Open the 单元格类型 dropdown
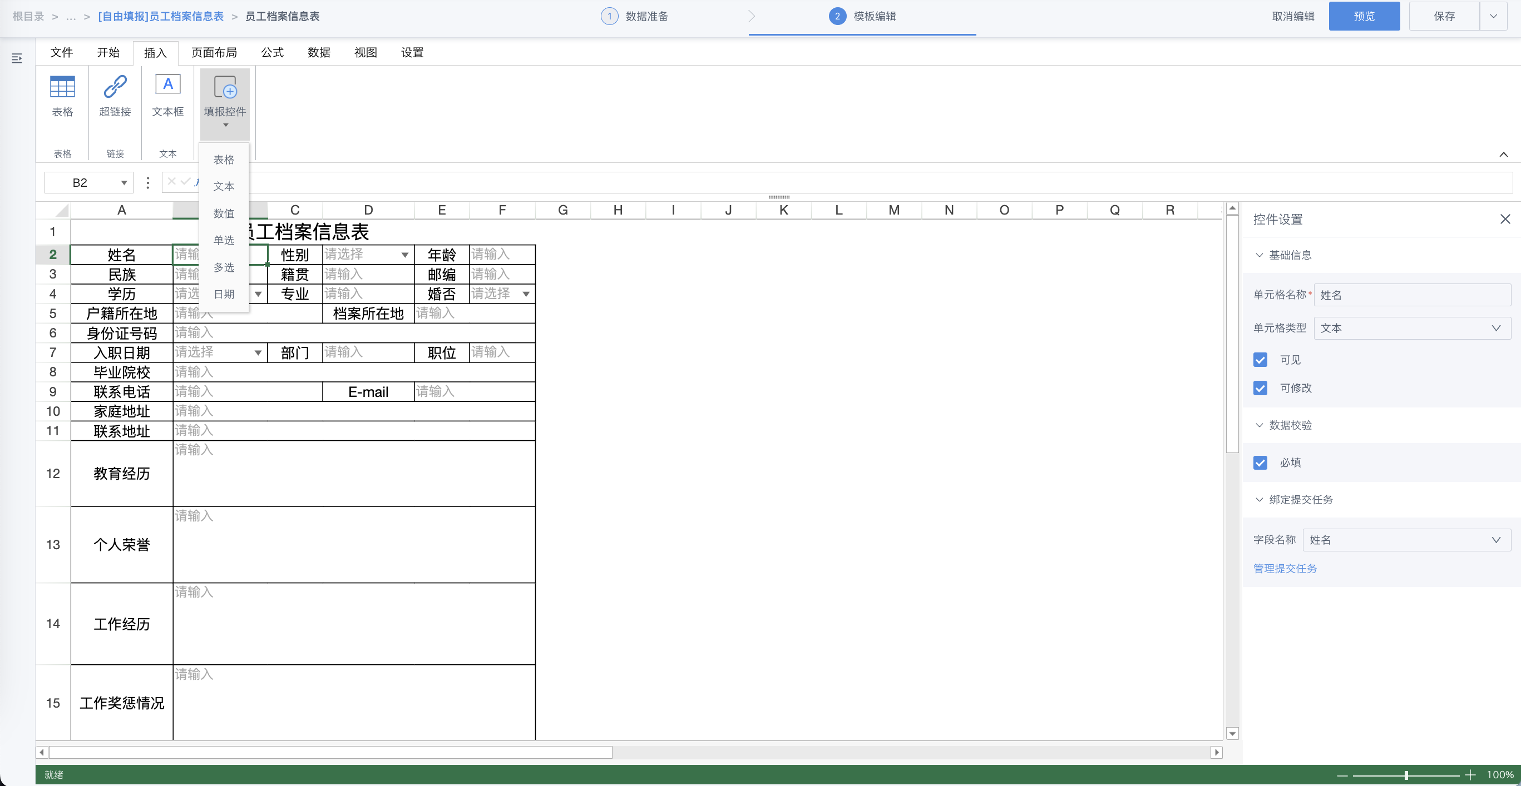The height and width of the screenshot is (786, 1521). [1411, 328]
